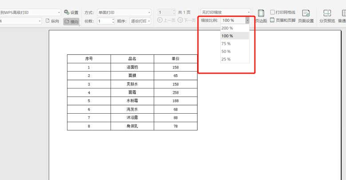Expand the 单面打印 print mode dropdown

(124, 12)
